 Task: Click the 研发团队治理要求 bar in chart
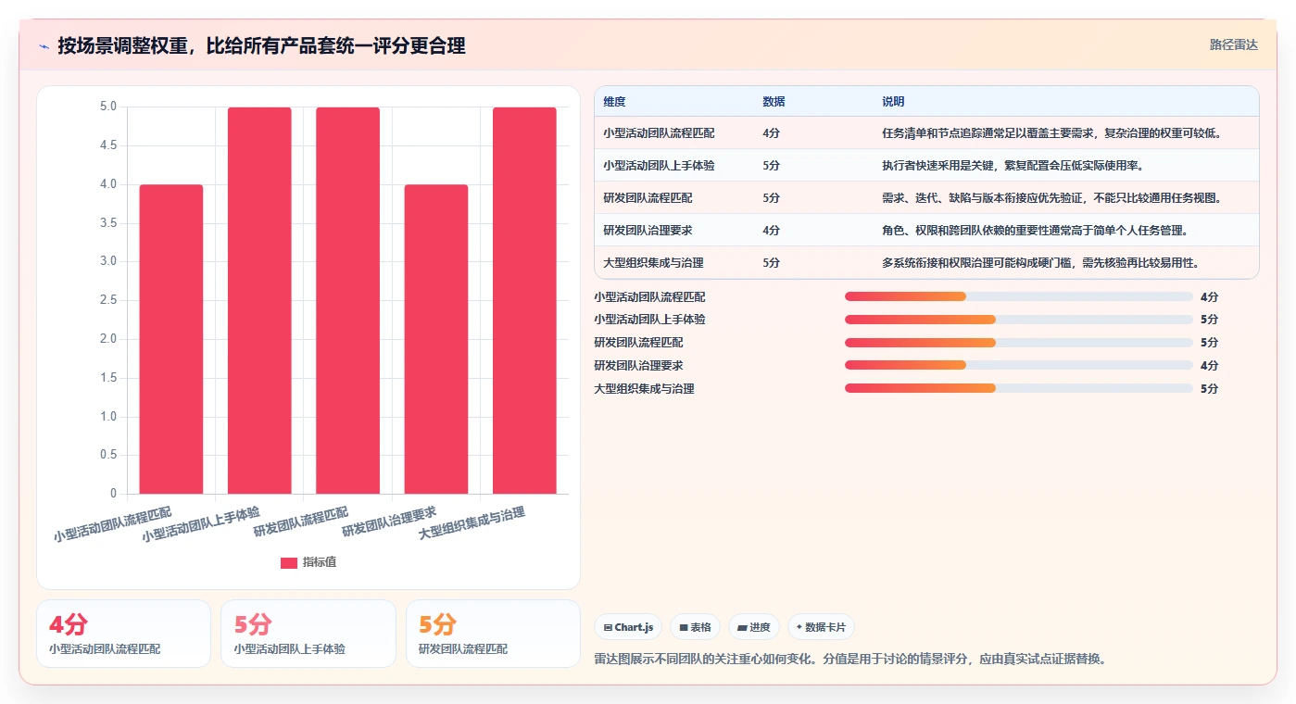click(436, 339)
